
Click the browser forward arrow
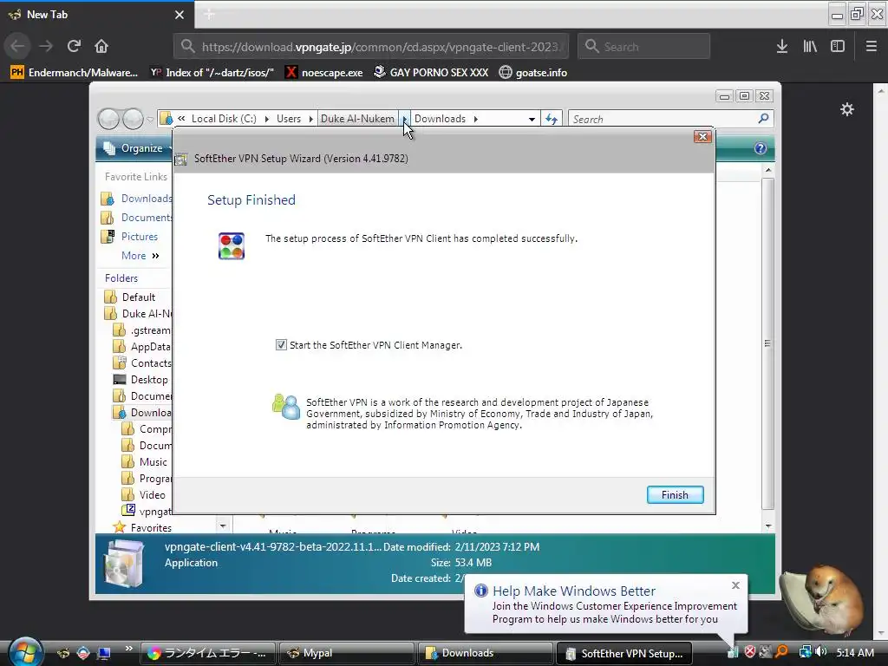(46, 46)
